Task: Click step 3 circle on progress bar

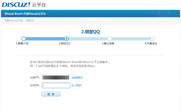Action: (x=110, y=39)
